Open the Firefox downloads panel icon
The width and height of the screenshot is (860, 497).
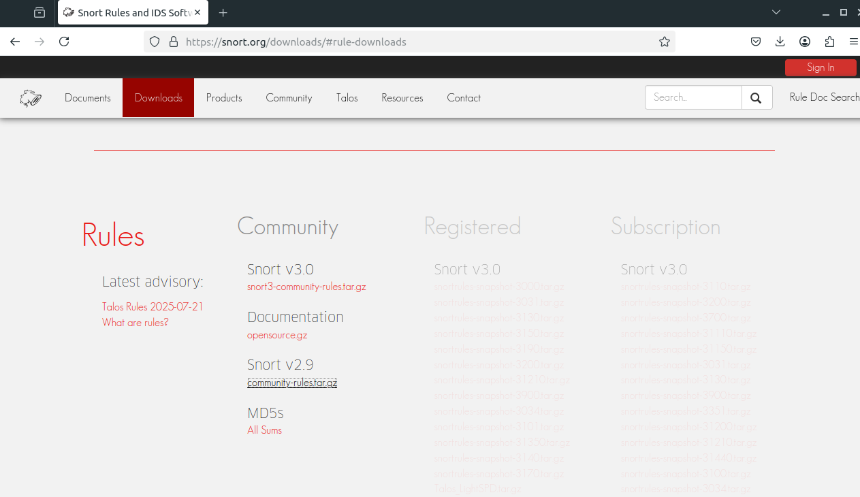click(780, 42)
